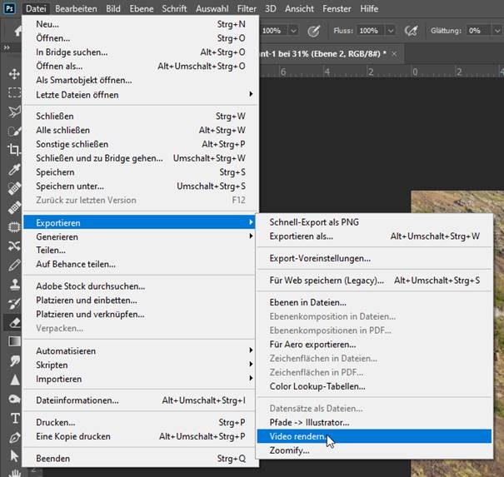This screenshot has height=477, width=504.
Task: Open the Fluss 100% dropdown arrow
Action: click(390, 31)
